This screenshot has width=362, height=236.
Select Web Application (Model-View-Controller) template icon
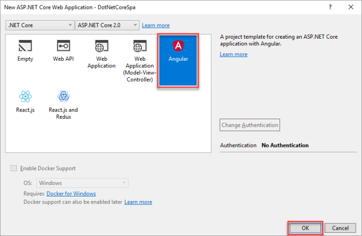coord(140,46)
